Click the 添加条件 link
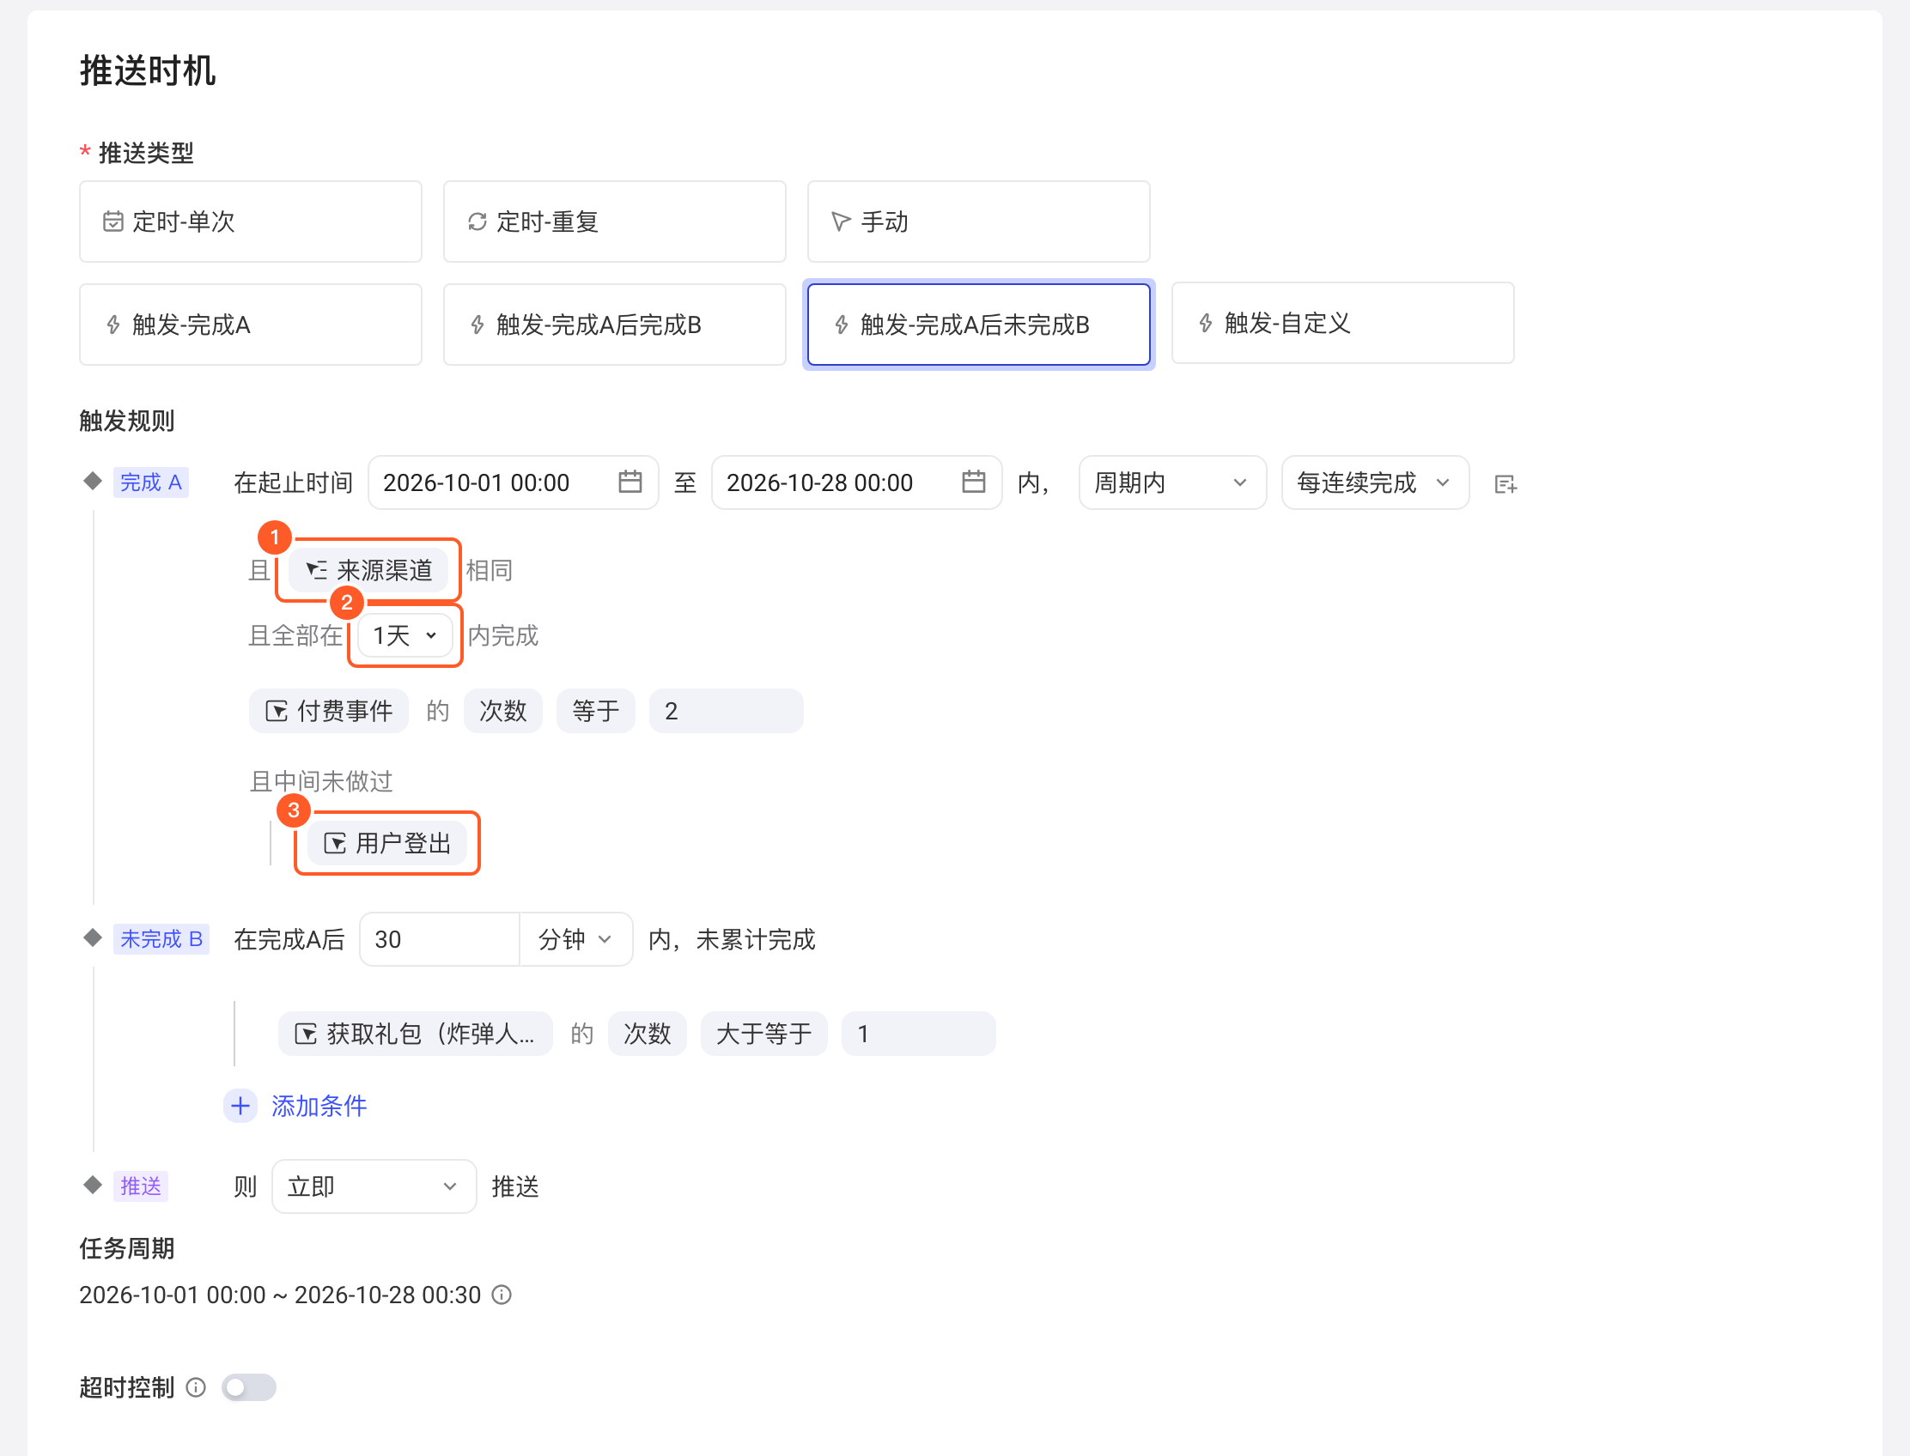 point(319,1106)
